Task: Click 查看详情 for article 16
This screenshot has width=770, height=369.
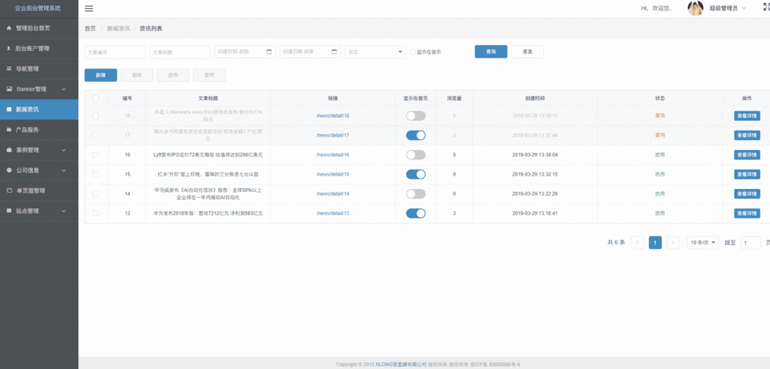Action: point(747,154)
